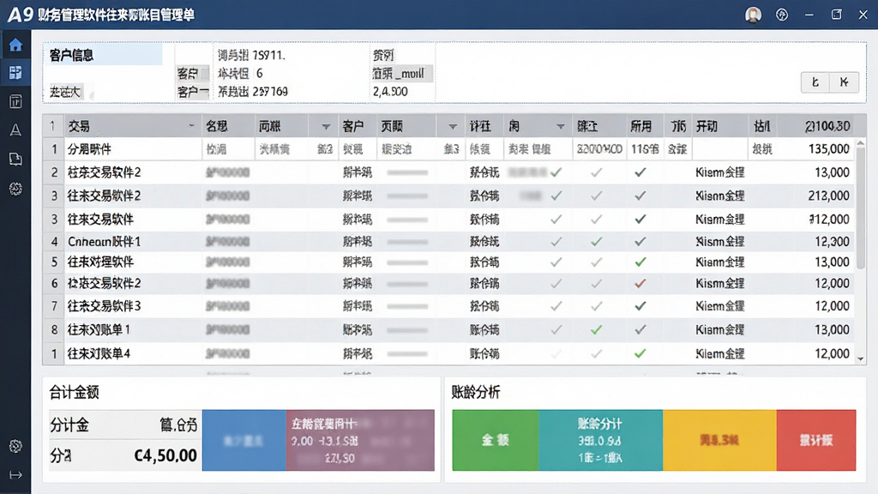The width and height of the screenshot is (878, 494).
Task: Toggle green middle checkmark in Cnheaın row
Action: (x=597, y=241)
